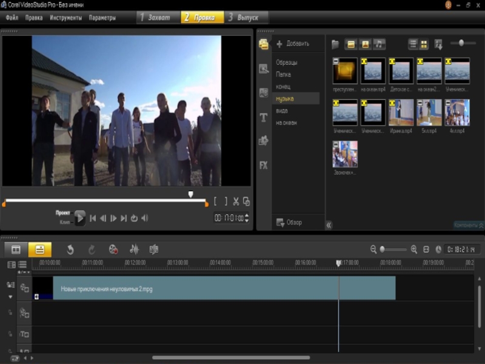Click the Добавить add folder button
The image size is (485, 364).
tap(293, 44)
